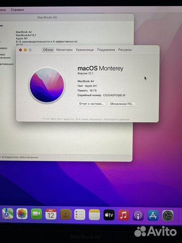182x243 pixels.
Task: Click the Память 16 ГБ line
Action: tap(87, 90)
